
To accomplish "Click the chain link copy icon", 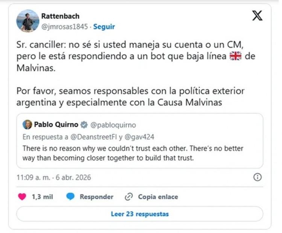I will click(129, 197).
